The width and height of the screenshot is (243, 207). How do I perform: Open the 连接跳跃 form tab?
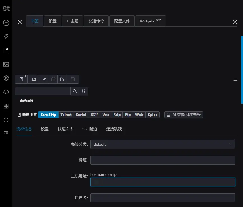(114, 129)
